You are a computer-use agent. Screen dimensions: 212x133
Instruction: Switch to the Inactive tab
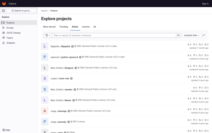[x=86, y=27]
